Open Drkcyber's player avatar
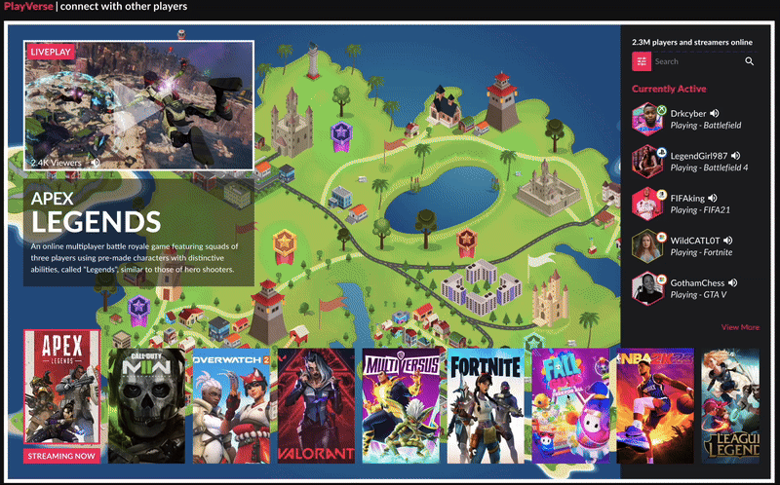The width and height of the screenshot is (780, 485). [647, 120]
